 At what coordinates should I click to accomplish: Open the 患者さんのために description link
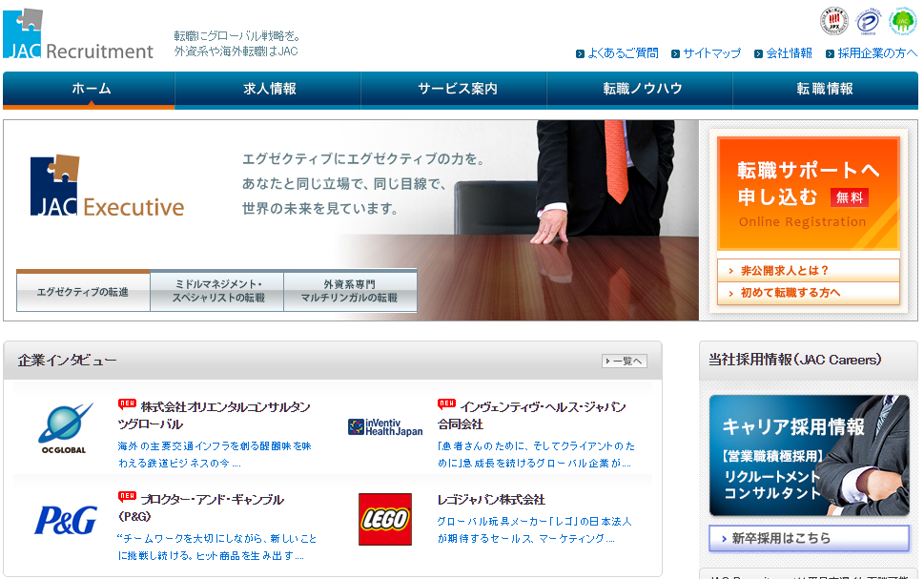click(536, 455)
